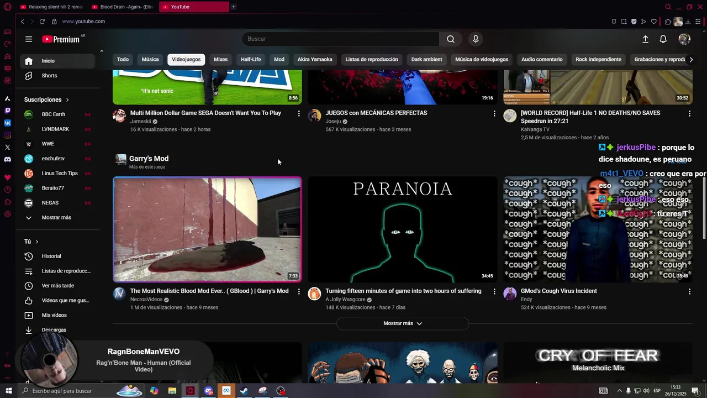Screen dimensions: 707x398
Task: Open File Explorer from the taskbar
Action: [172, 391]
